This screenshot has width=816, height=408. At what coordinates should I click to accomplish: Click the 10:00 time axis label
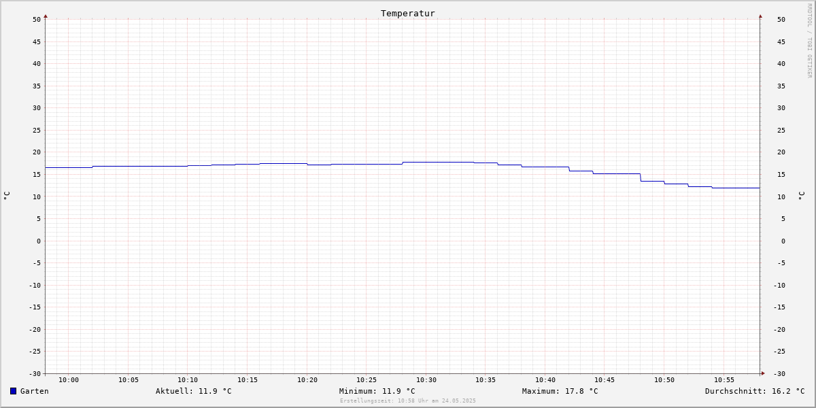[x=69, y=380]
